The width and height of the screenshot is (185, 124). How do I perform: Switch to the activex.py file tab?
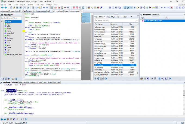click(x=11, y=11)
